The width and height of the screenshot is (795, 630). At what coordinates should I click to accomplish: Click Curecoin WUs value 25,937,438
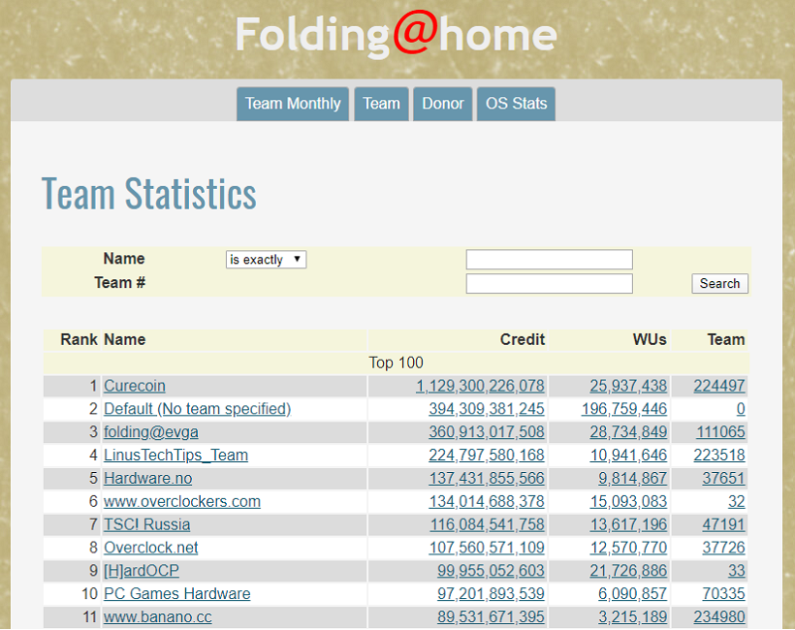coord(628,386)
